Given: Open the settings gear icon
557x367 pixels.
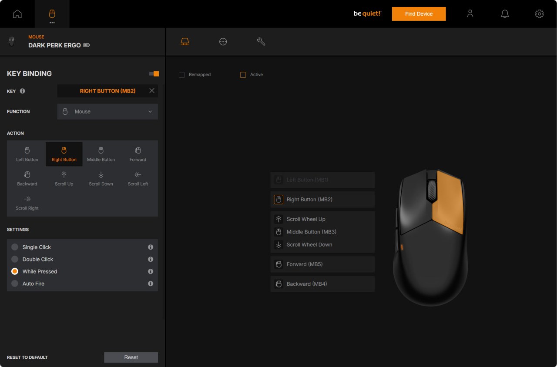Looking at the screenshot, I should coord(539,14).
